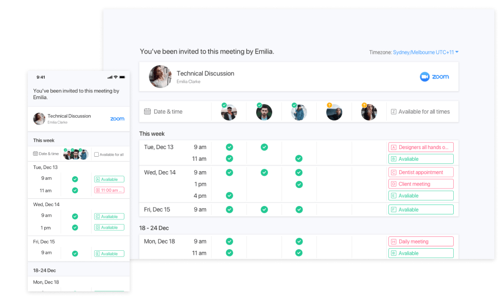Click first participant's checkmark for Wed Dec 14 9 am
Screen dimensions: 499x297
[x=229, y=172]
